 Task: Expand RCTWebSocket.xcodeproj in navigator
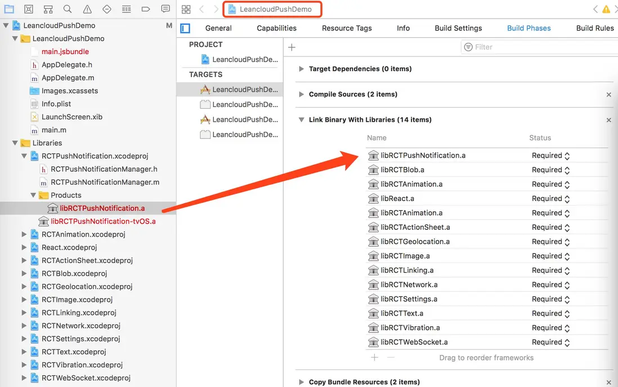click(24, 377)
